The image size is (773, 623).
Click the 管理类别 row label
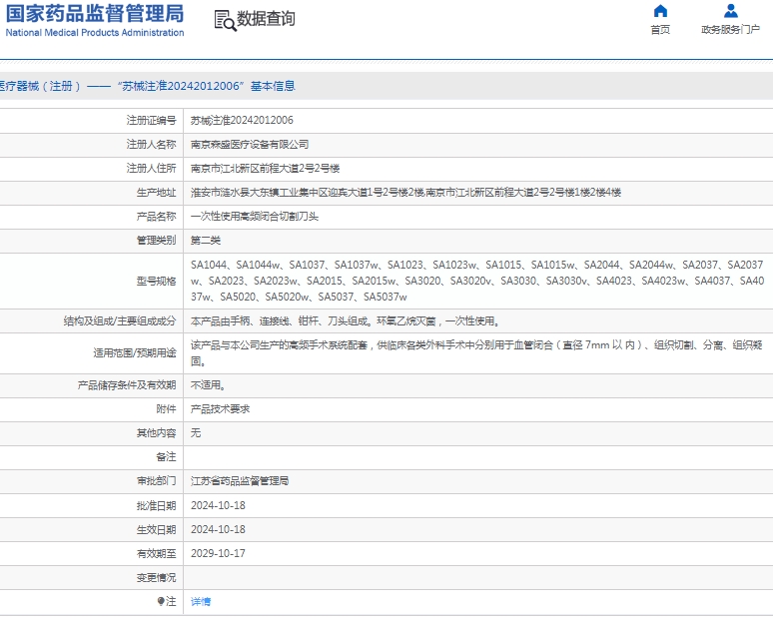pos(156,241)
